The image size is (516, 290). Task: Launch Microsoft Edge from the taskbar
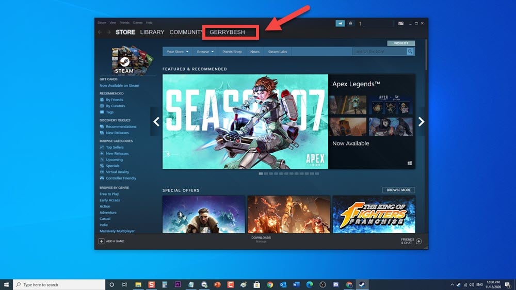click(309, 285)
